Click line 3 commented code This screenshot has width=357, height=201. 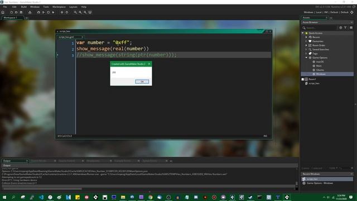(127, 55)
